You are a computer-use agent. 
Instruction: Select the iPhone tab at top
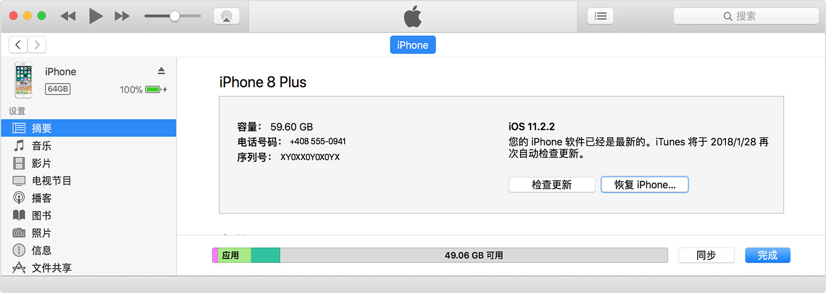point(412,45)
